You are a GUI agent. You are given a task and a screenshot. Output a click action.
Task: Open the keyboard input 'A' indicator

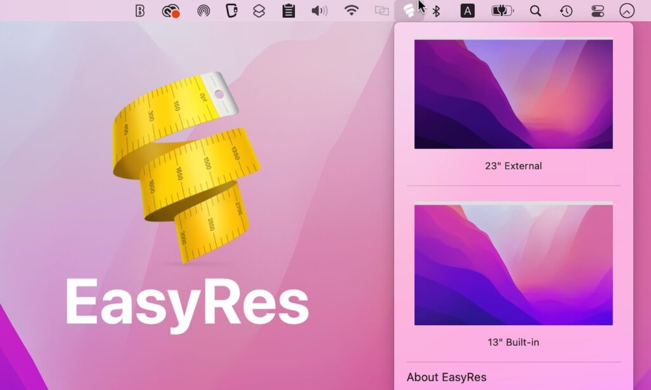(467, 10)
